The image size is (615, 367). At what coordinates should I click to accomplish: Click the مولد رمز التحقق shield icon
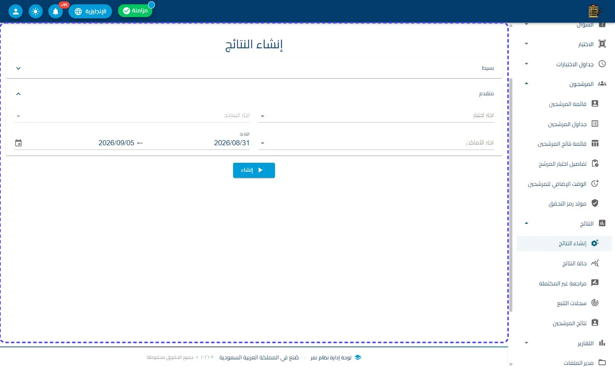coord(595,203)
